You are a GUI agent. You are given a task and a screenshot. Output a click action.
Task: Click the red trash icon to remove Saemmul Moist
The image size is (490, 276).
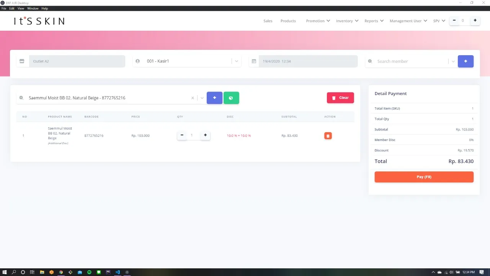(328, 135)
